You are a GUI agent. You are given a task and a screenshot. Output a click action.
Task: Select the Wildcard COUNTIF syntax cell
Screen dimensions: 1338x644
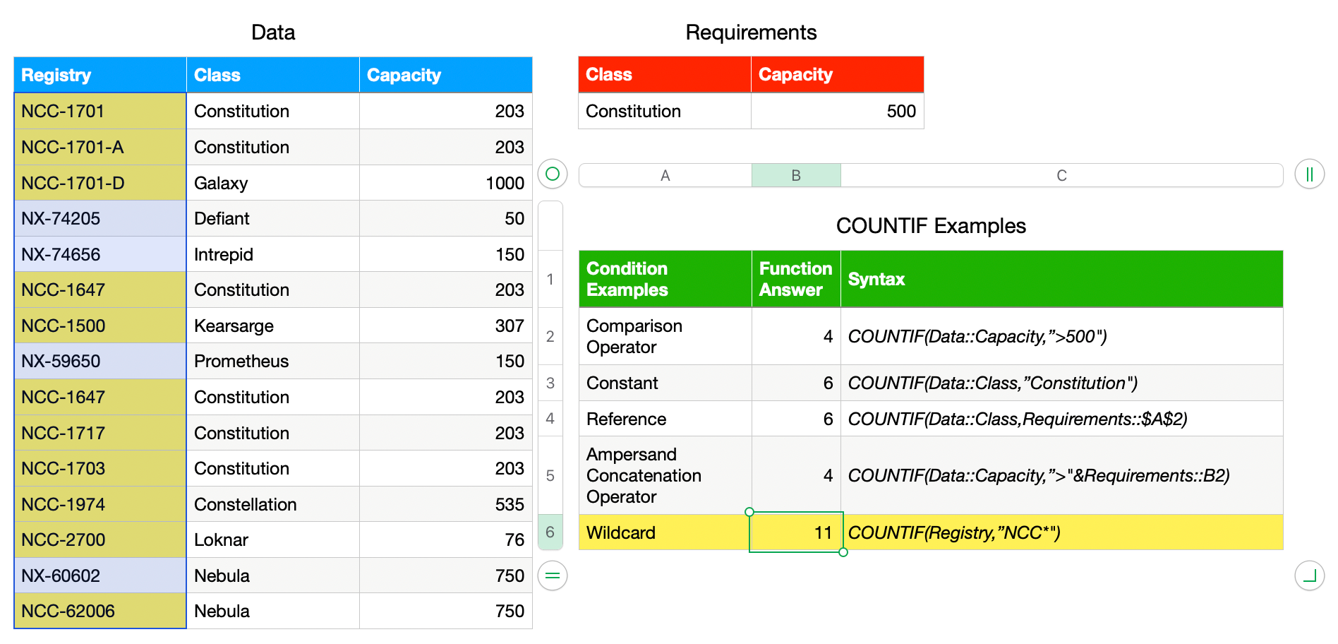coord(1061,532)
